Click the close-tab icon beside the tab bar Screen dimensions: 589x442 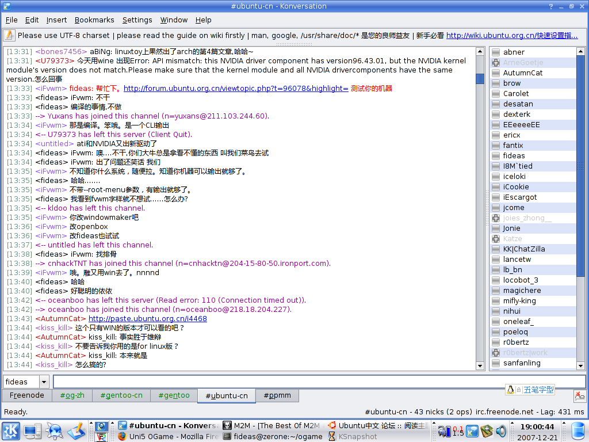pyautogui.click(x=580, y=395)
